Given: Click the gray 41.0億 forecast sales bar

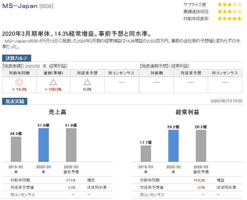Looking at the screenshot, I should tap(71, 145).
